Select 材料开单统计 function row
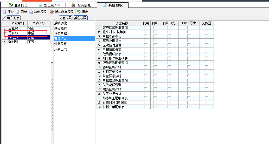 click(155, 72)
